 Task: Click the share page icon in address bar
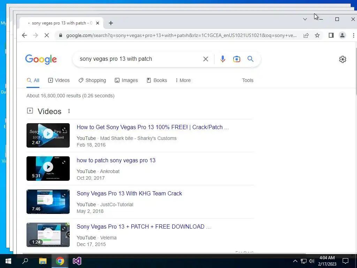click(306, 35)
